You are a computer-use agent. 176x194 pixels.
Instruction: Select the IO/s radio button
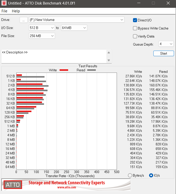pos(151,175)
